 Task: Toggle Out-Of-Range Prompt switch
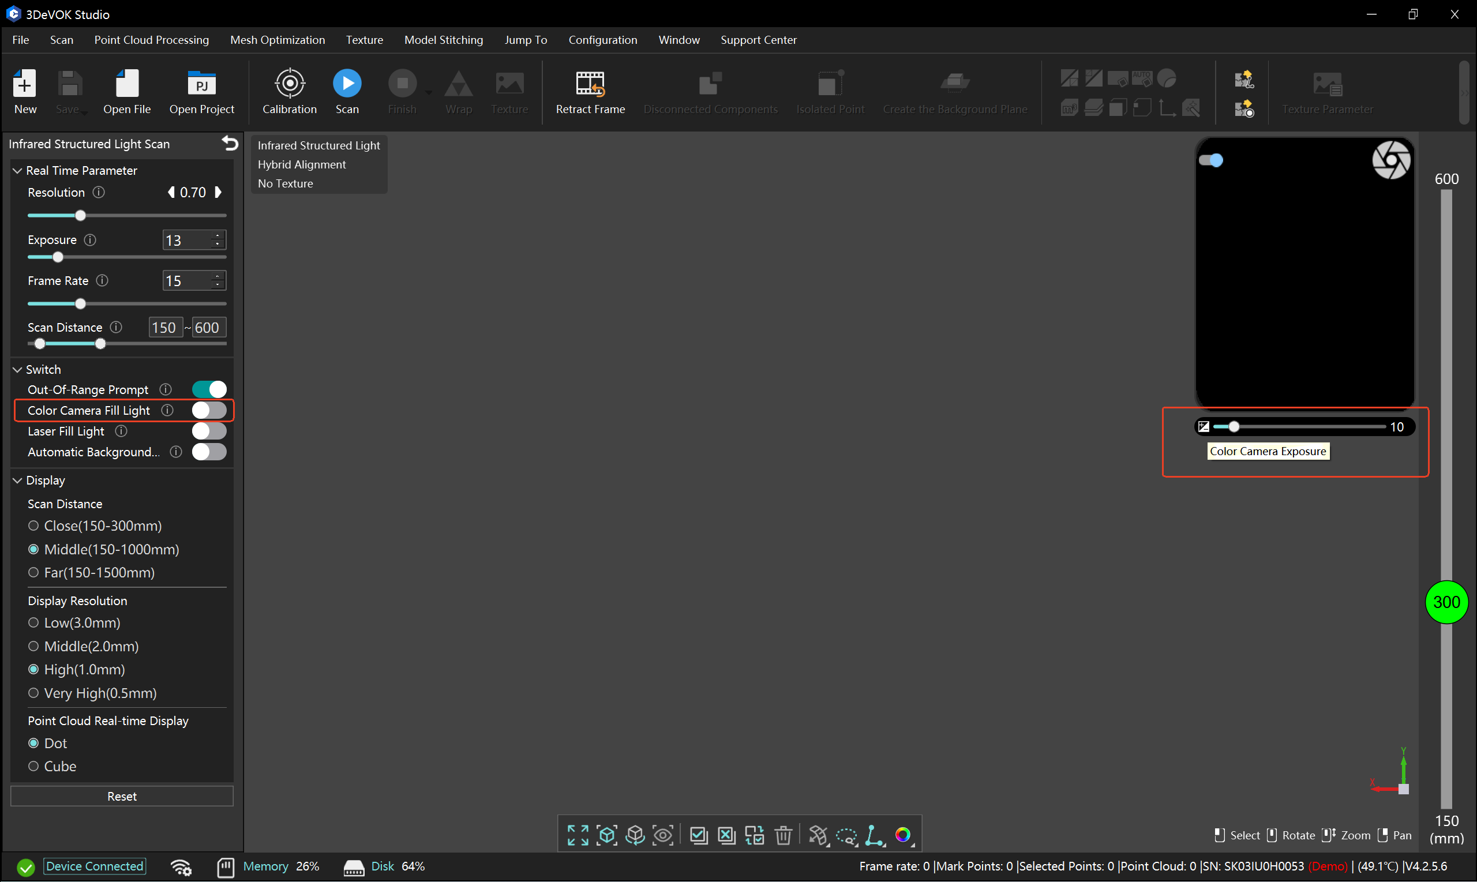[x=209, y=389]
